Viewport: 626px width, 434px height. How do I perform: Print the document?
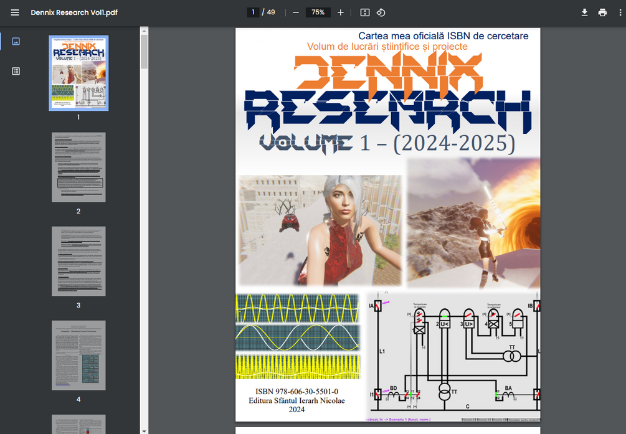click(602, 12)
